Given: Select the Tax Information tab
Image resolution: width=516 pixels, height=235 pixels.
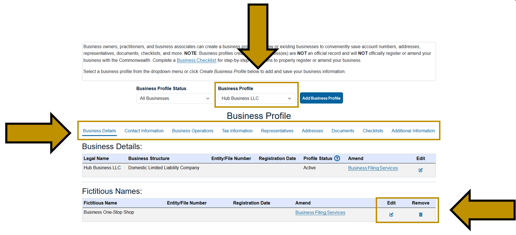Looking at the screenshot, I should point(237,130).
